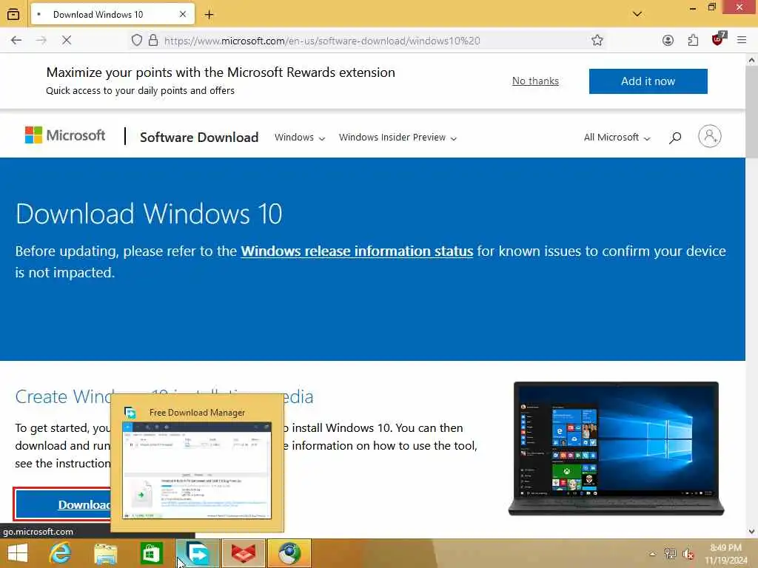
Task: Show hidden tray icons arrow
Action: [x=653, y=554]
